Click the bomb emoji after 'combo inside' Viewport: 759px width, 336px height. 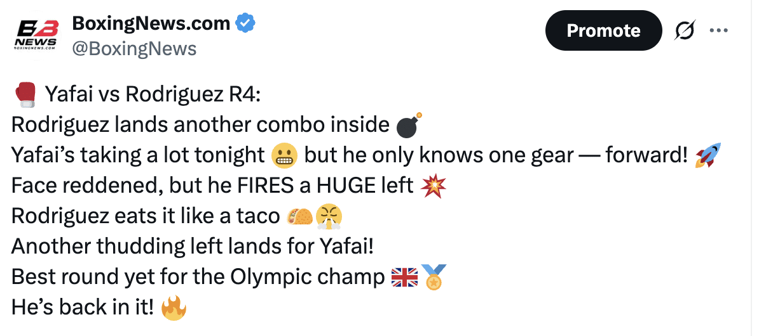[x=409, y=125]
